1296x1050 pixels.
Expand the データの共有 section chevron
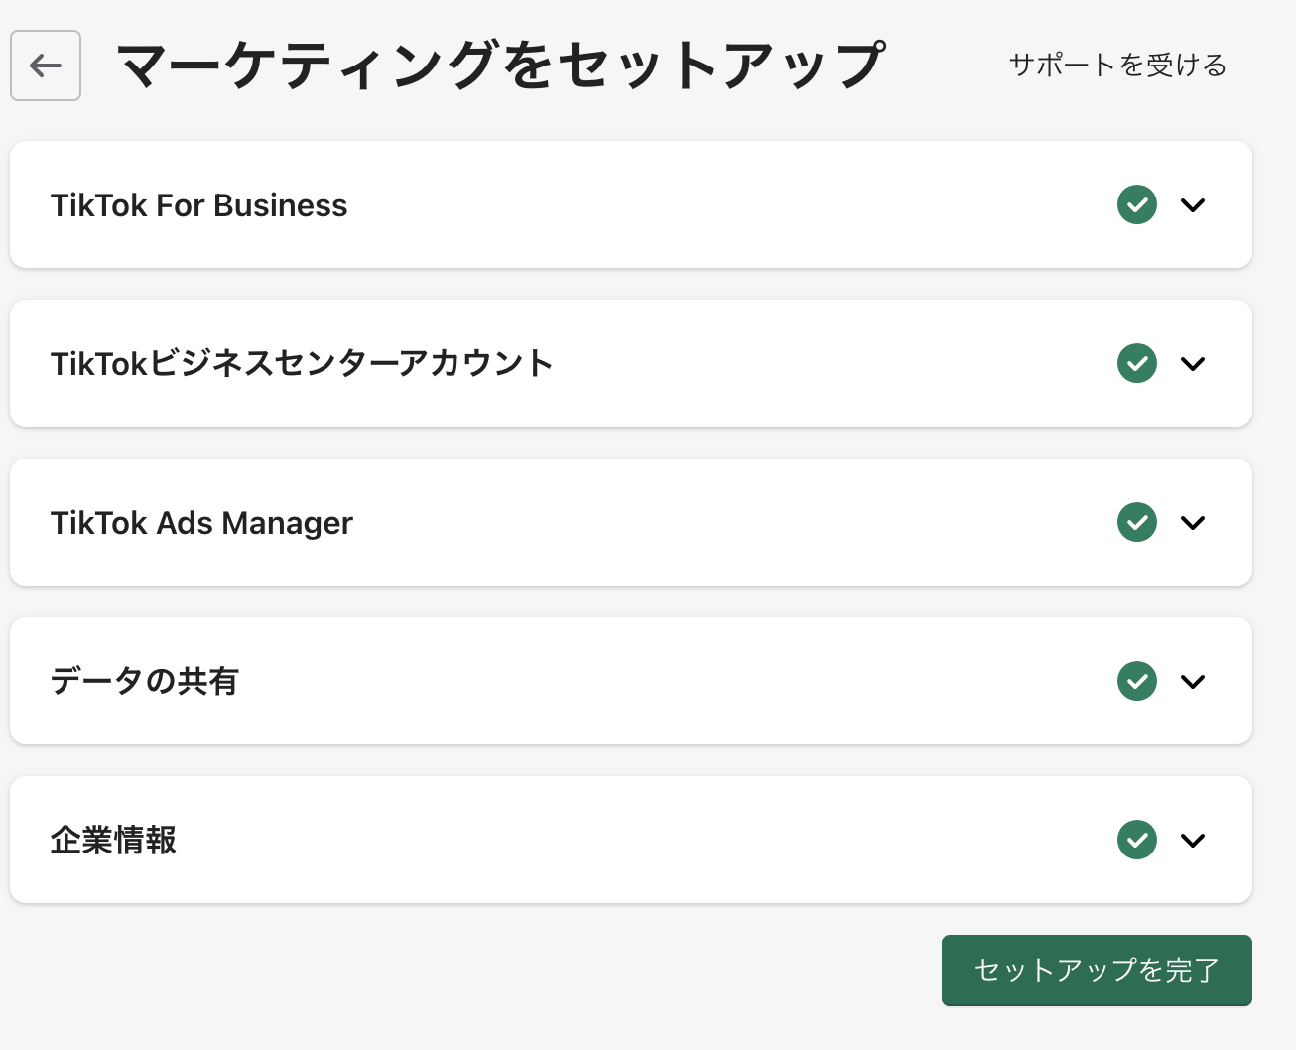(x=1193, y=682)
